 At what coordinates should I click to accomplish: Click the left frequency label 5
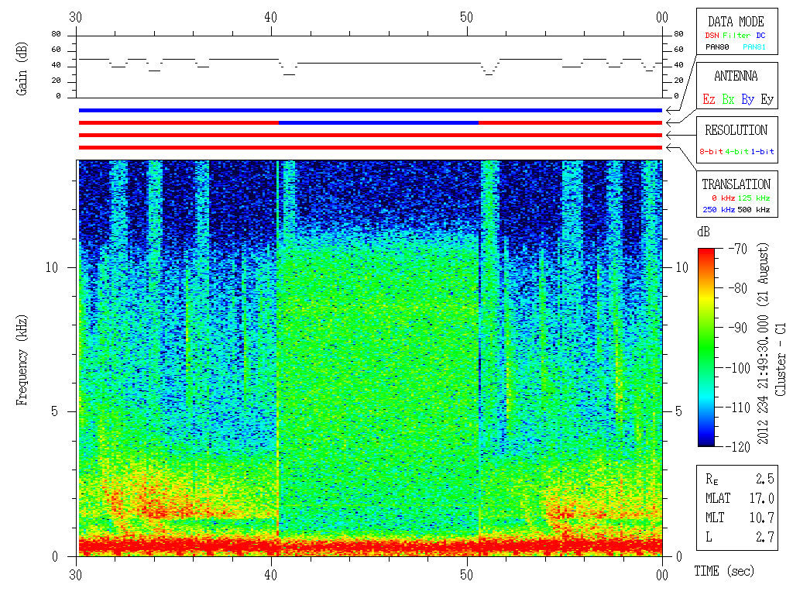[55, 411]
